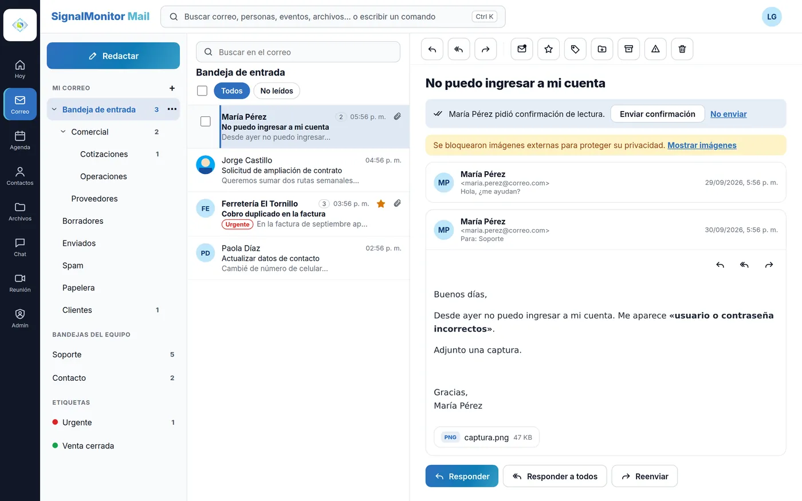Screen dimensions: 802x501
Task: Click the No enviar link
Action: click(729, 114)
